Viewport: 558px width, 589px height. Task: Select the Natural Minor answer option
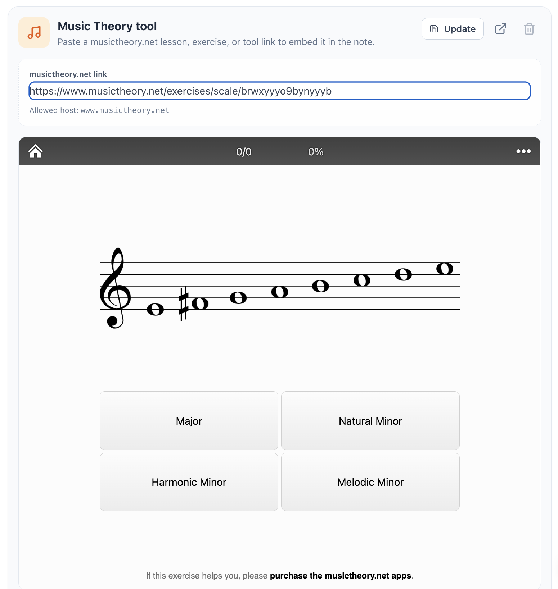[x=370, y=421]
